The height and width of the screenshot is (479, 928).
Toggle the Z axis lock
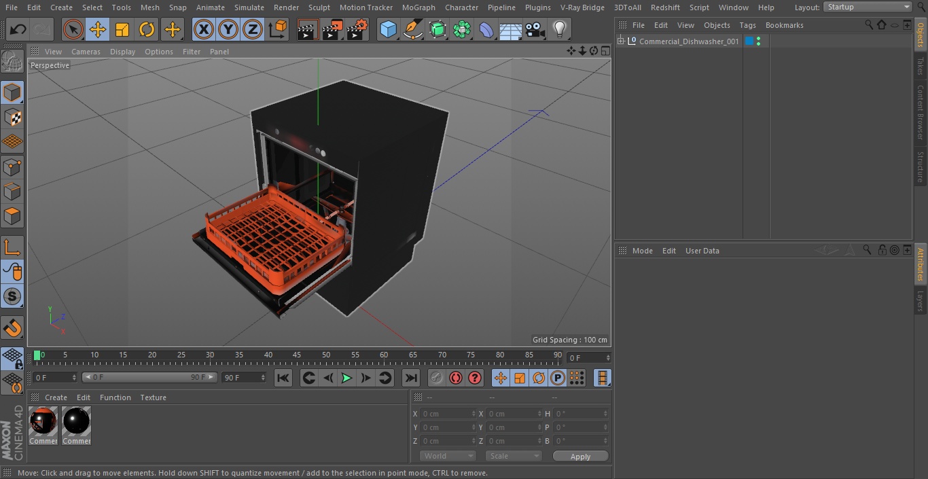pyautogui.click(x=253, y=29)
